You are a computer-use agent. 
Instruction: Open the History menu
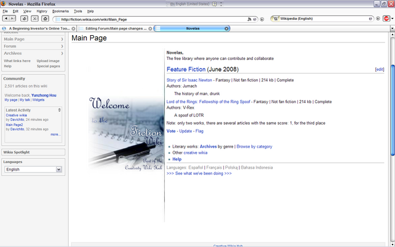(x=42, y=11)
